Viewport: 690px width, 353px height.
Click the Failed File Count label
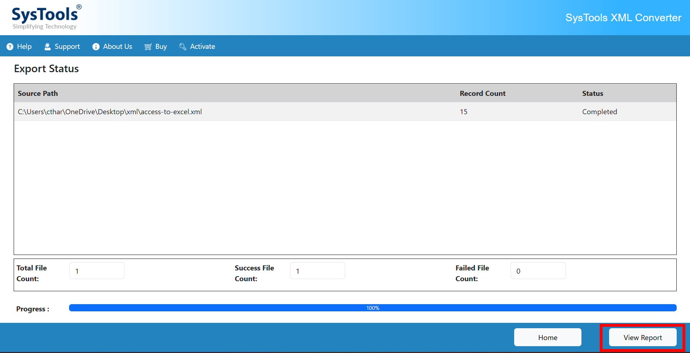coord(472,273)
